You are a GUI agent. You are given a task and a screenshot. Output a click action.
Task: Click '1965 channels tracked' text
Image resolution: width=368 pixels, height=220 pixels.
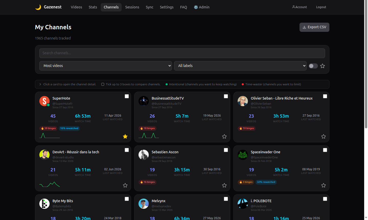pos(53,38)
